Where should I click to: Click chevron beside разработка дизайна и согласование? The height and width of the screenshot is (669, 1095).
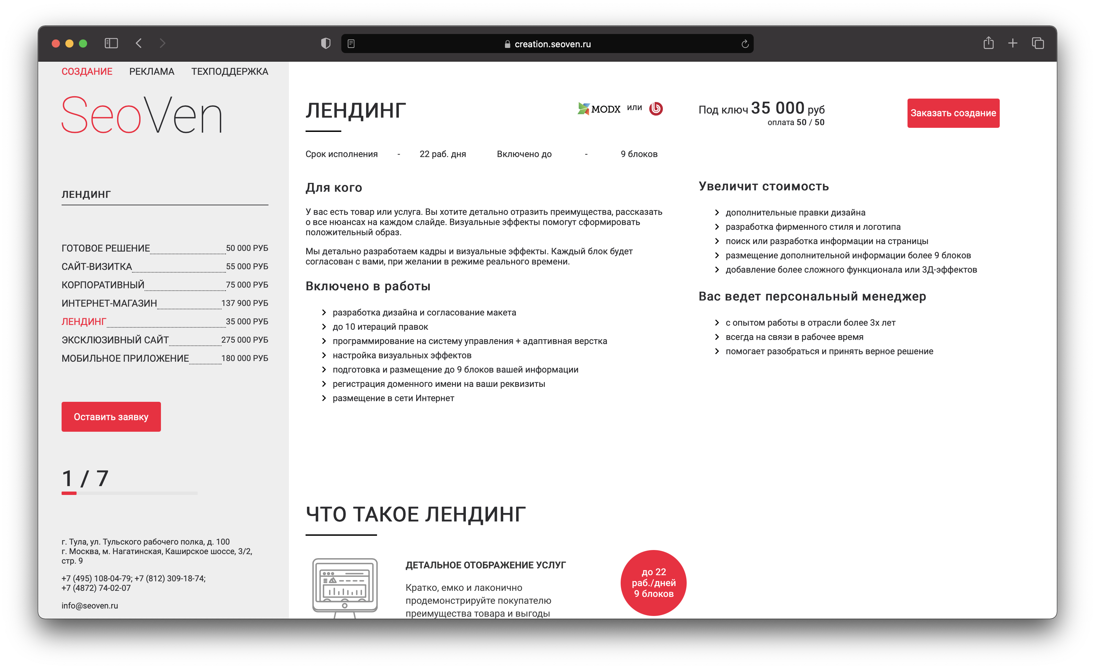[x=324, y=312]
